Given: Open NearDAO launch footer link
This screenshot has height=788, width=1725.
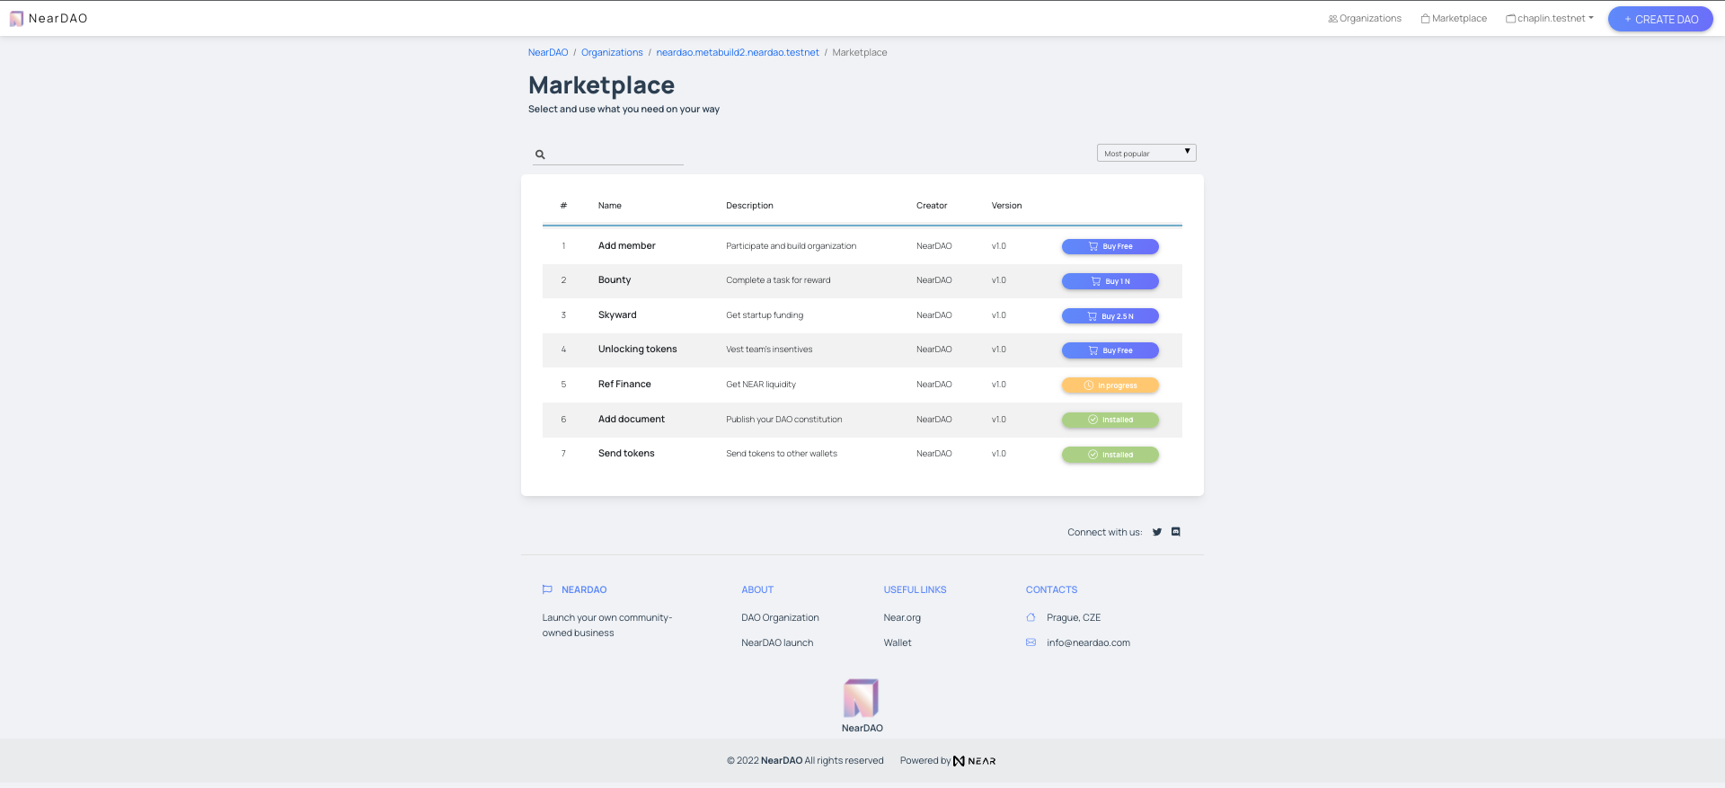Looking at the screenshot, I should tap(777, 643).
